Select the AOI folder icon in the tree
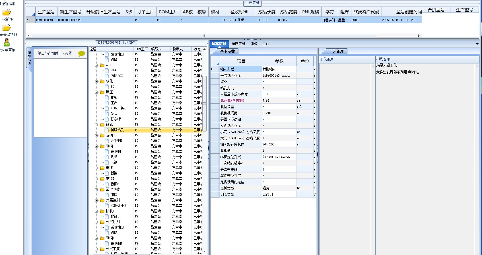This screenshot has width=482, height=255. pos(102,65)
